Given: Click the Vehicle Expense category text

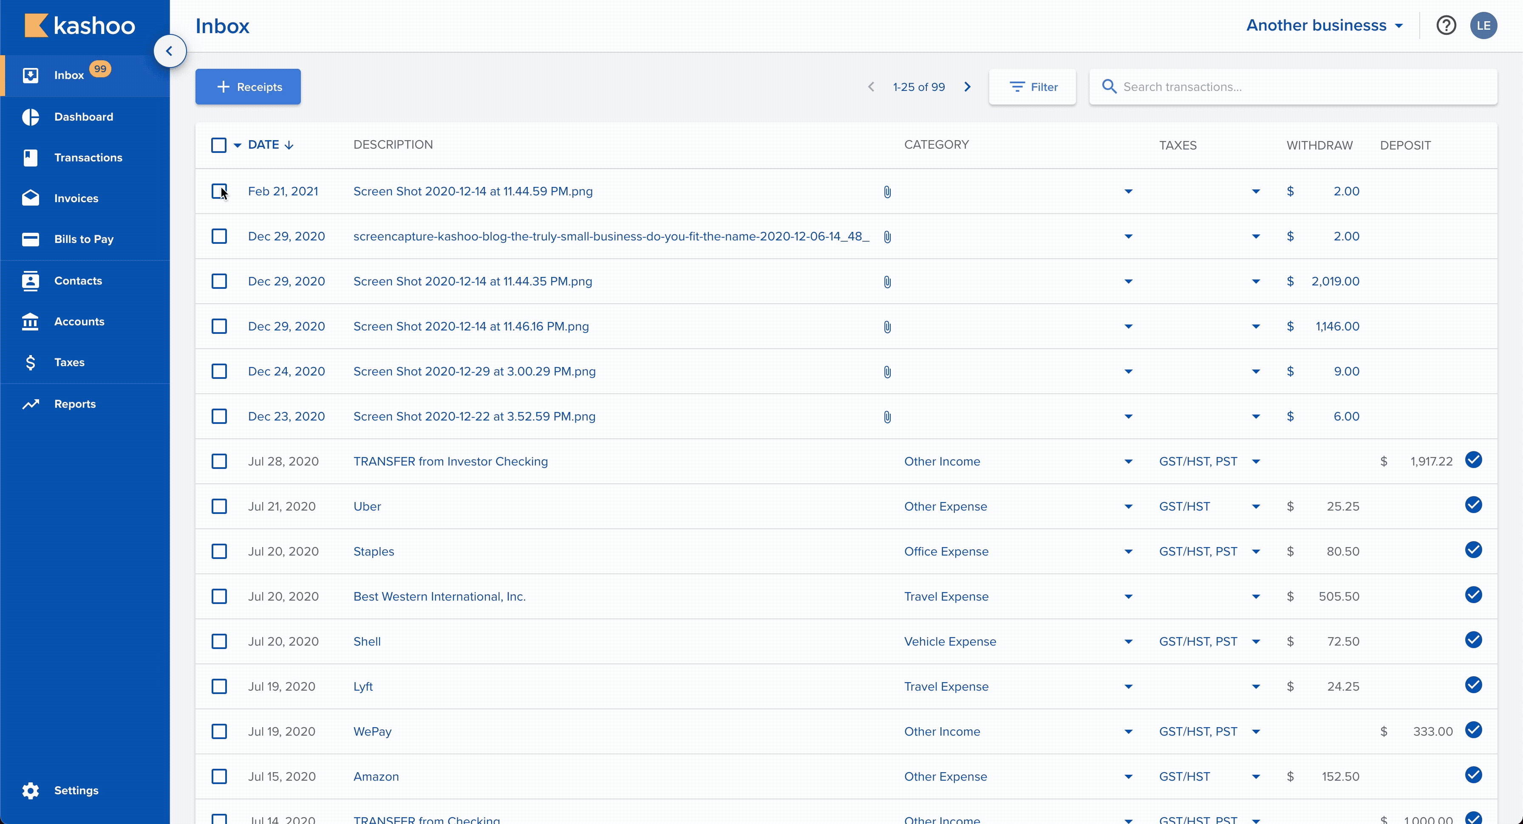Looking at the screenshot, I should point(949,641).
